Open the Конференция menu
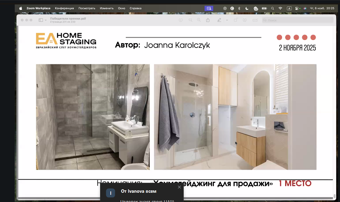 point(64,8)
